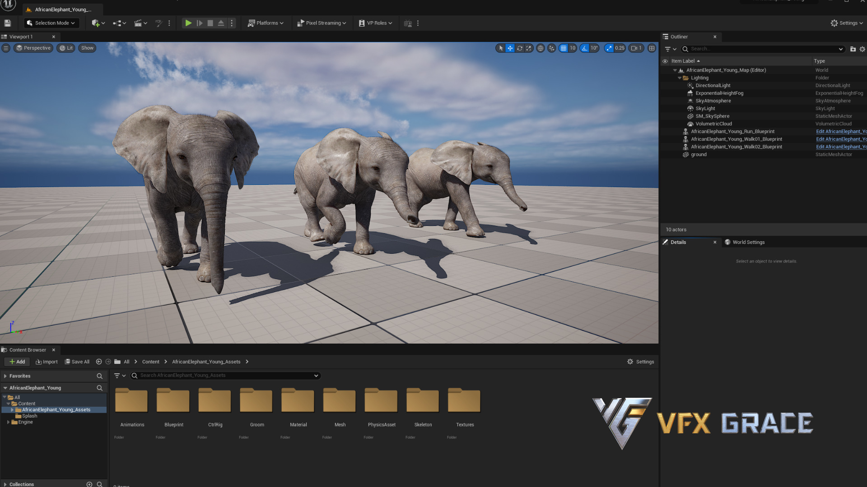
Task: Save the current level with floppy disk icon
Action: click(7, 23)
